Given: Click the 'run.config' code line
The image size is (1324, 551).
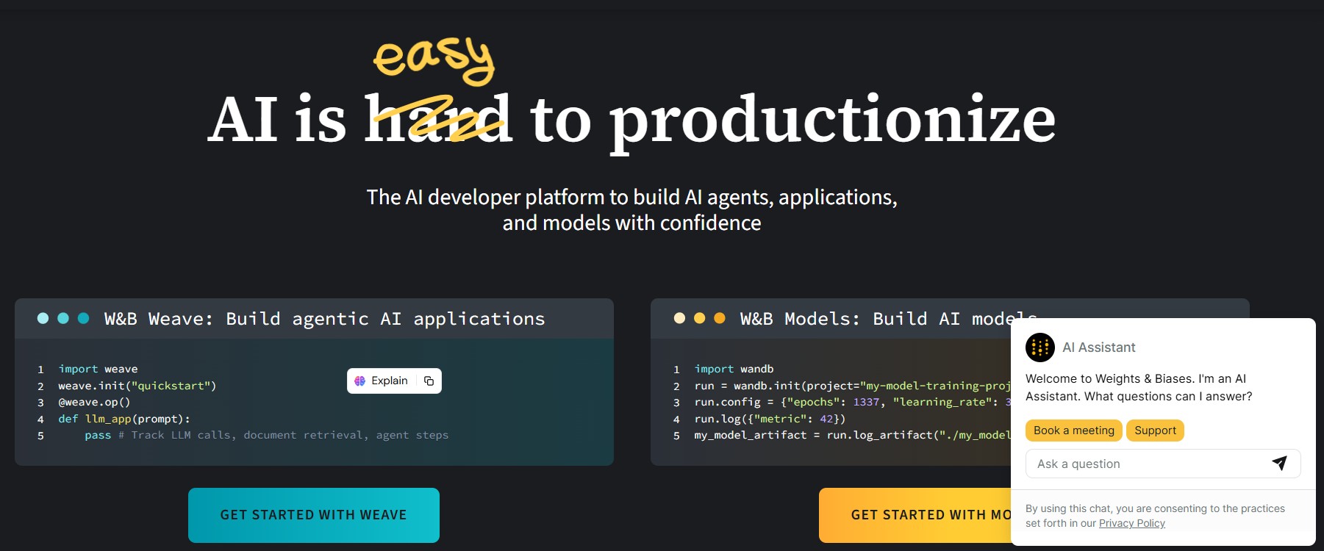Looking at the screenshot, I should click(852, 402).
